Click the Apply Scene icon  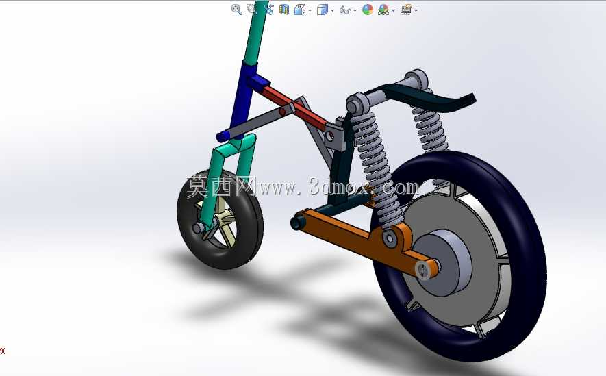point(383,10)
